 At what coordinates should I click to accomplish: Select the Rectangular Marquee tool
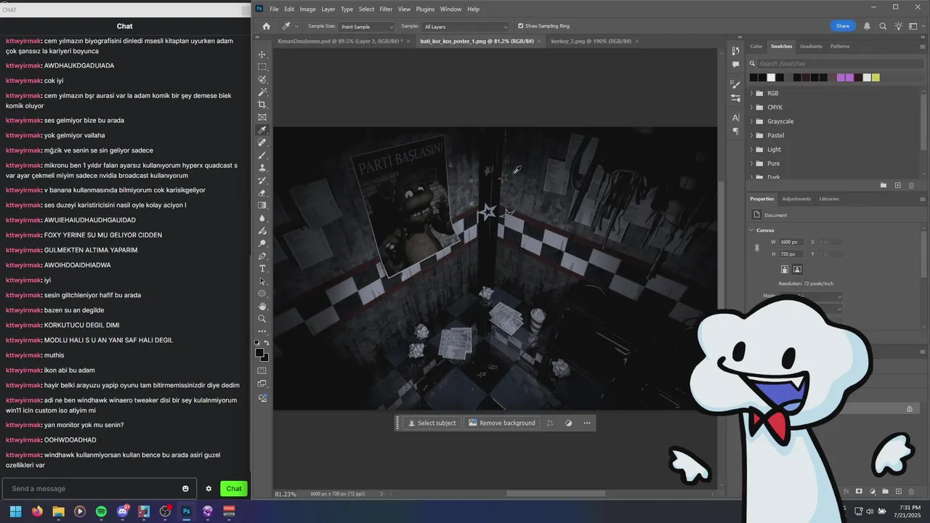262,67
